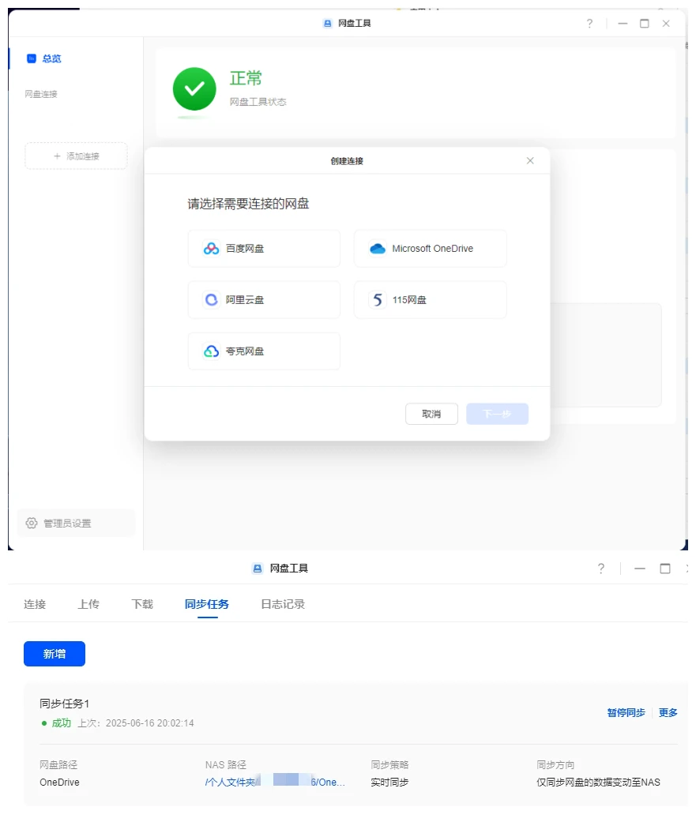Close the 创建连接 dialog
The image size is (696, 822).
(x=530, y=160)
